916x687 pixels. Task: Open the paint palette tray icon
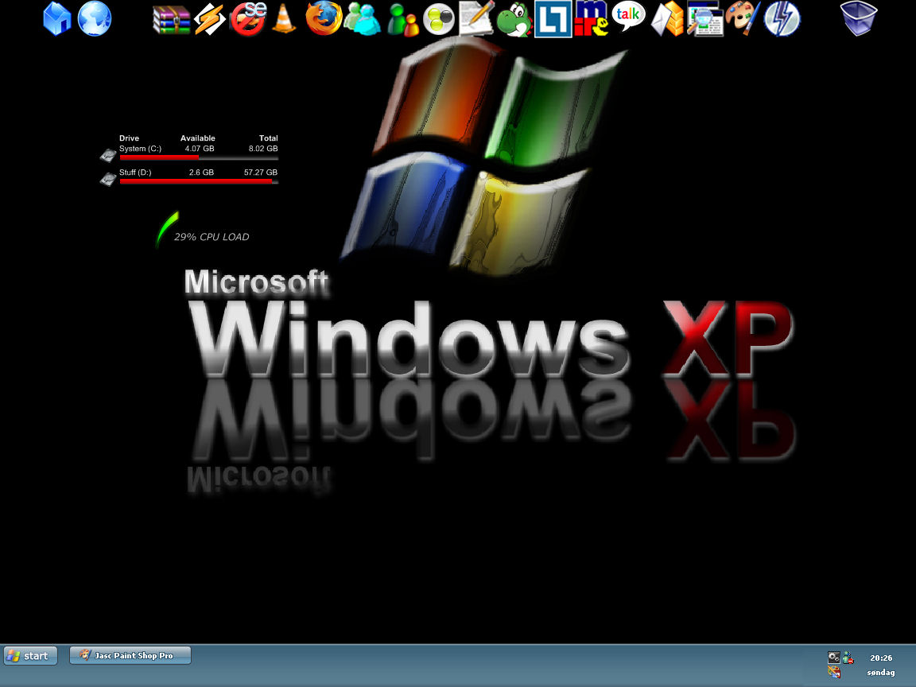[834, 673]
